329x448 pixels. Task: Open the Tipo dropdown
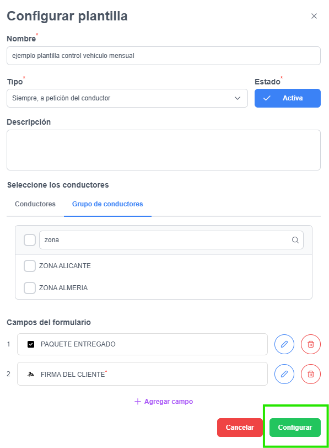click(x=127, y=98)
